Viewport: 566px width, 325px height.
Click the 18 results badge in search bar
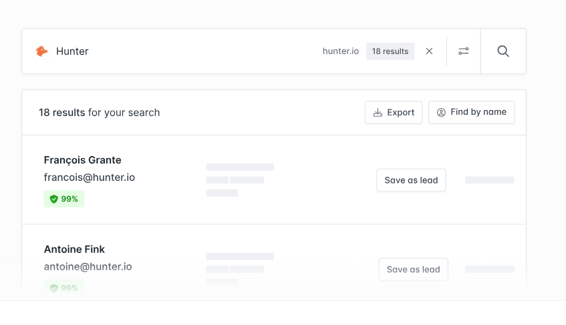point(390,51)
